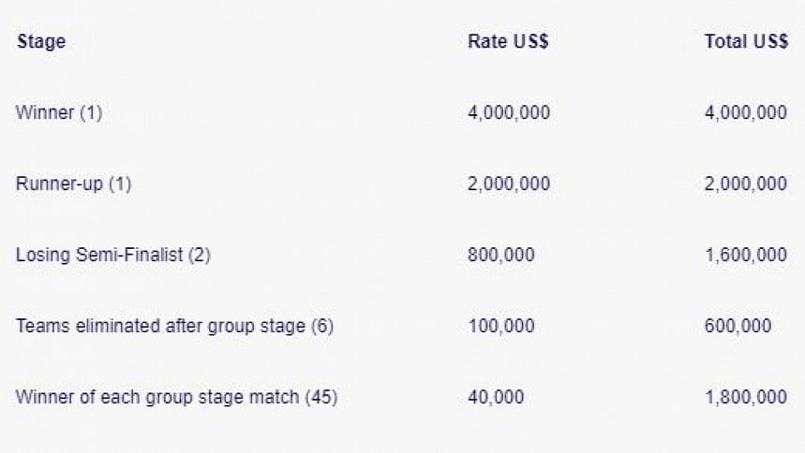
Task: Select the Losing Semi-Finalist (2) label
Action: coord(113,255)
